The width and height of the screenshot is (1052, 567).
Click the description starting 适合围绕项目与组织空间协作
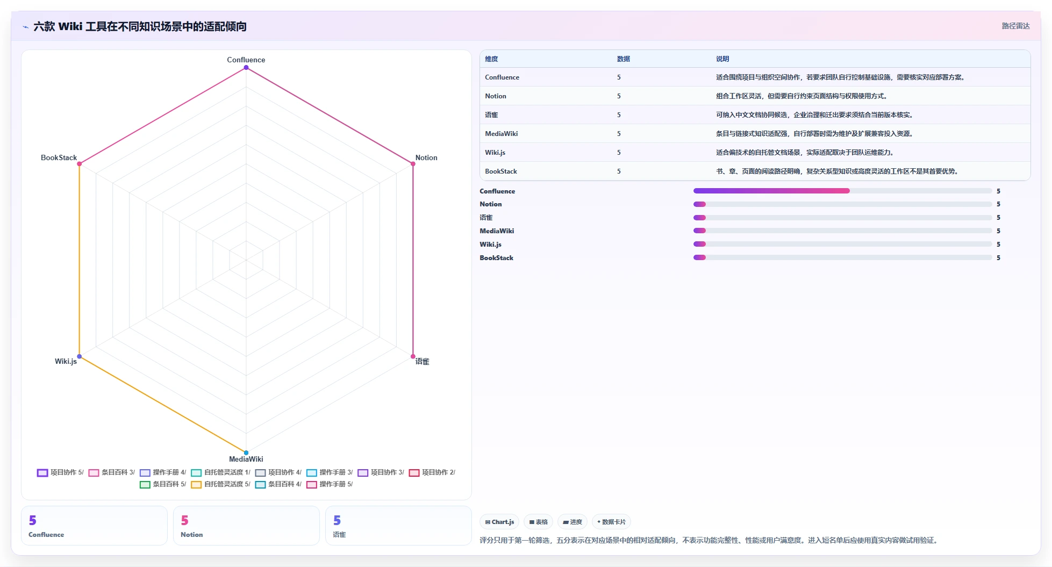point(841,77)
